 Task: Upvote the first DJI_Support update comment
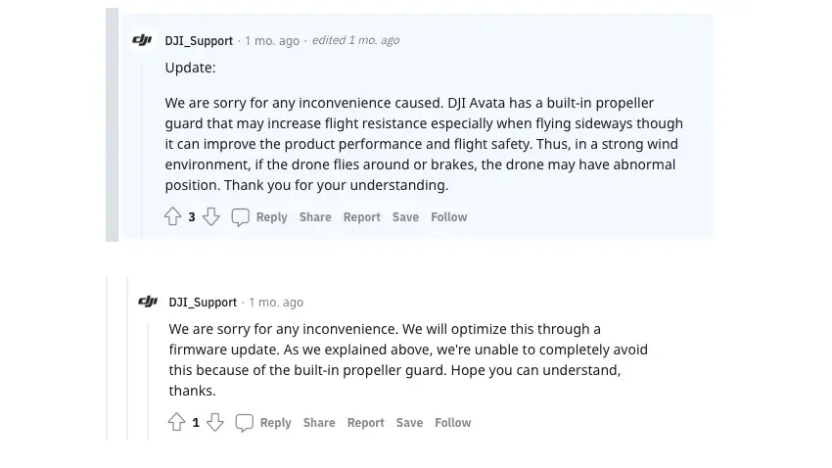(172, 216)
